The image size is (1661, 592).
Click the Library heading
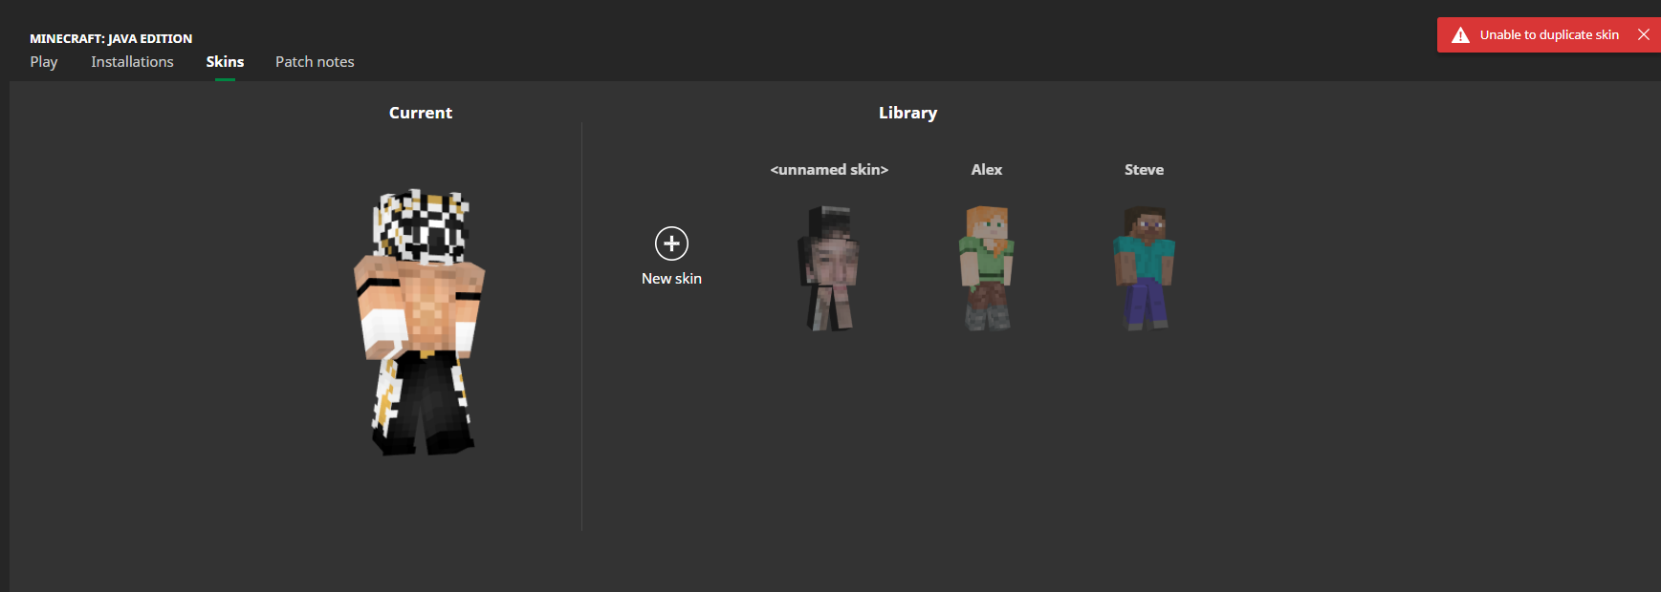click(x=907, y=113)
